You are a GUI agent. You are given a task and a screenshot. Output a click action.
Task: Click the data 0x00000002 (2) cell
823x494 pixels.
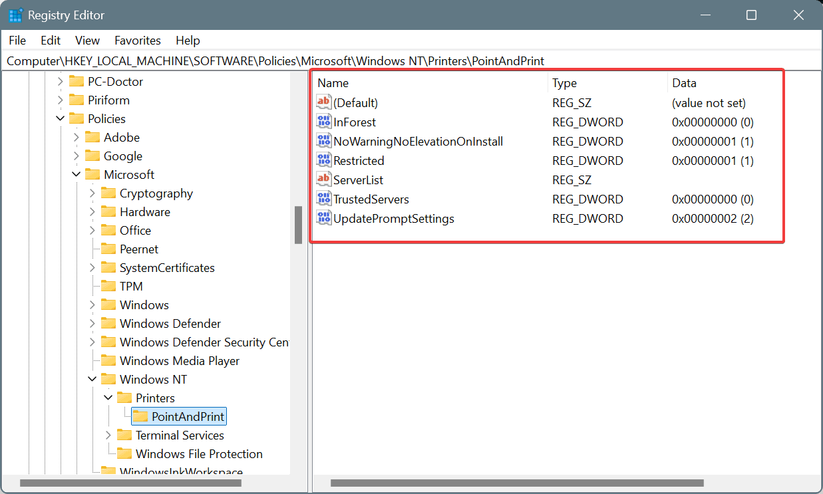tap(713, 218)
